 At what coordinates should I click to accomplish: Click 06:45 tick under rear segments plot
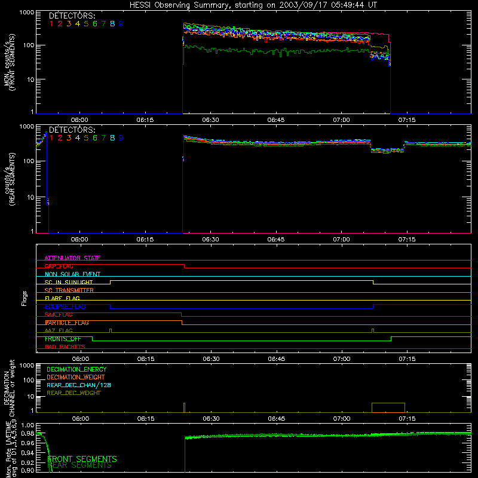pos(276,240)
